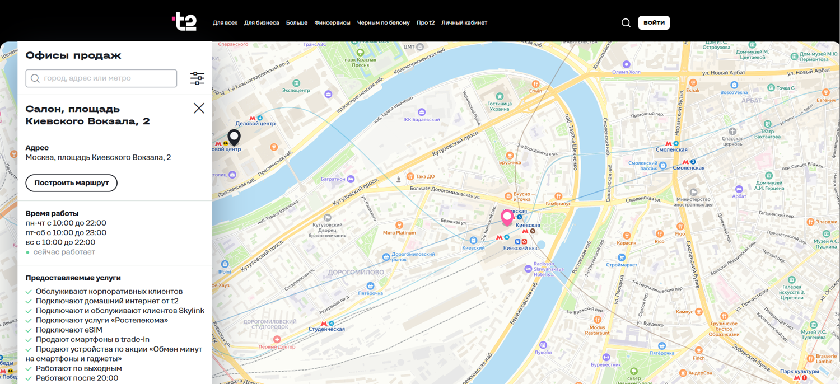Click Подключают eSIM service row
Viewport: 840px width, 384px height.
pyautogui.click(x=69, y=330)
